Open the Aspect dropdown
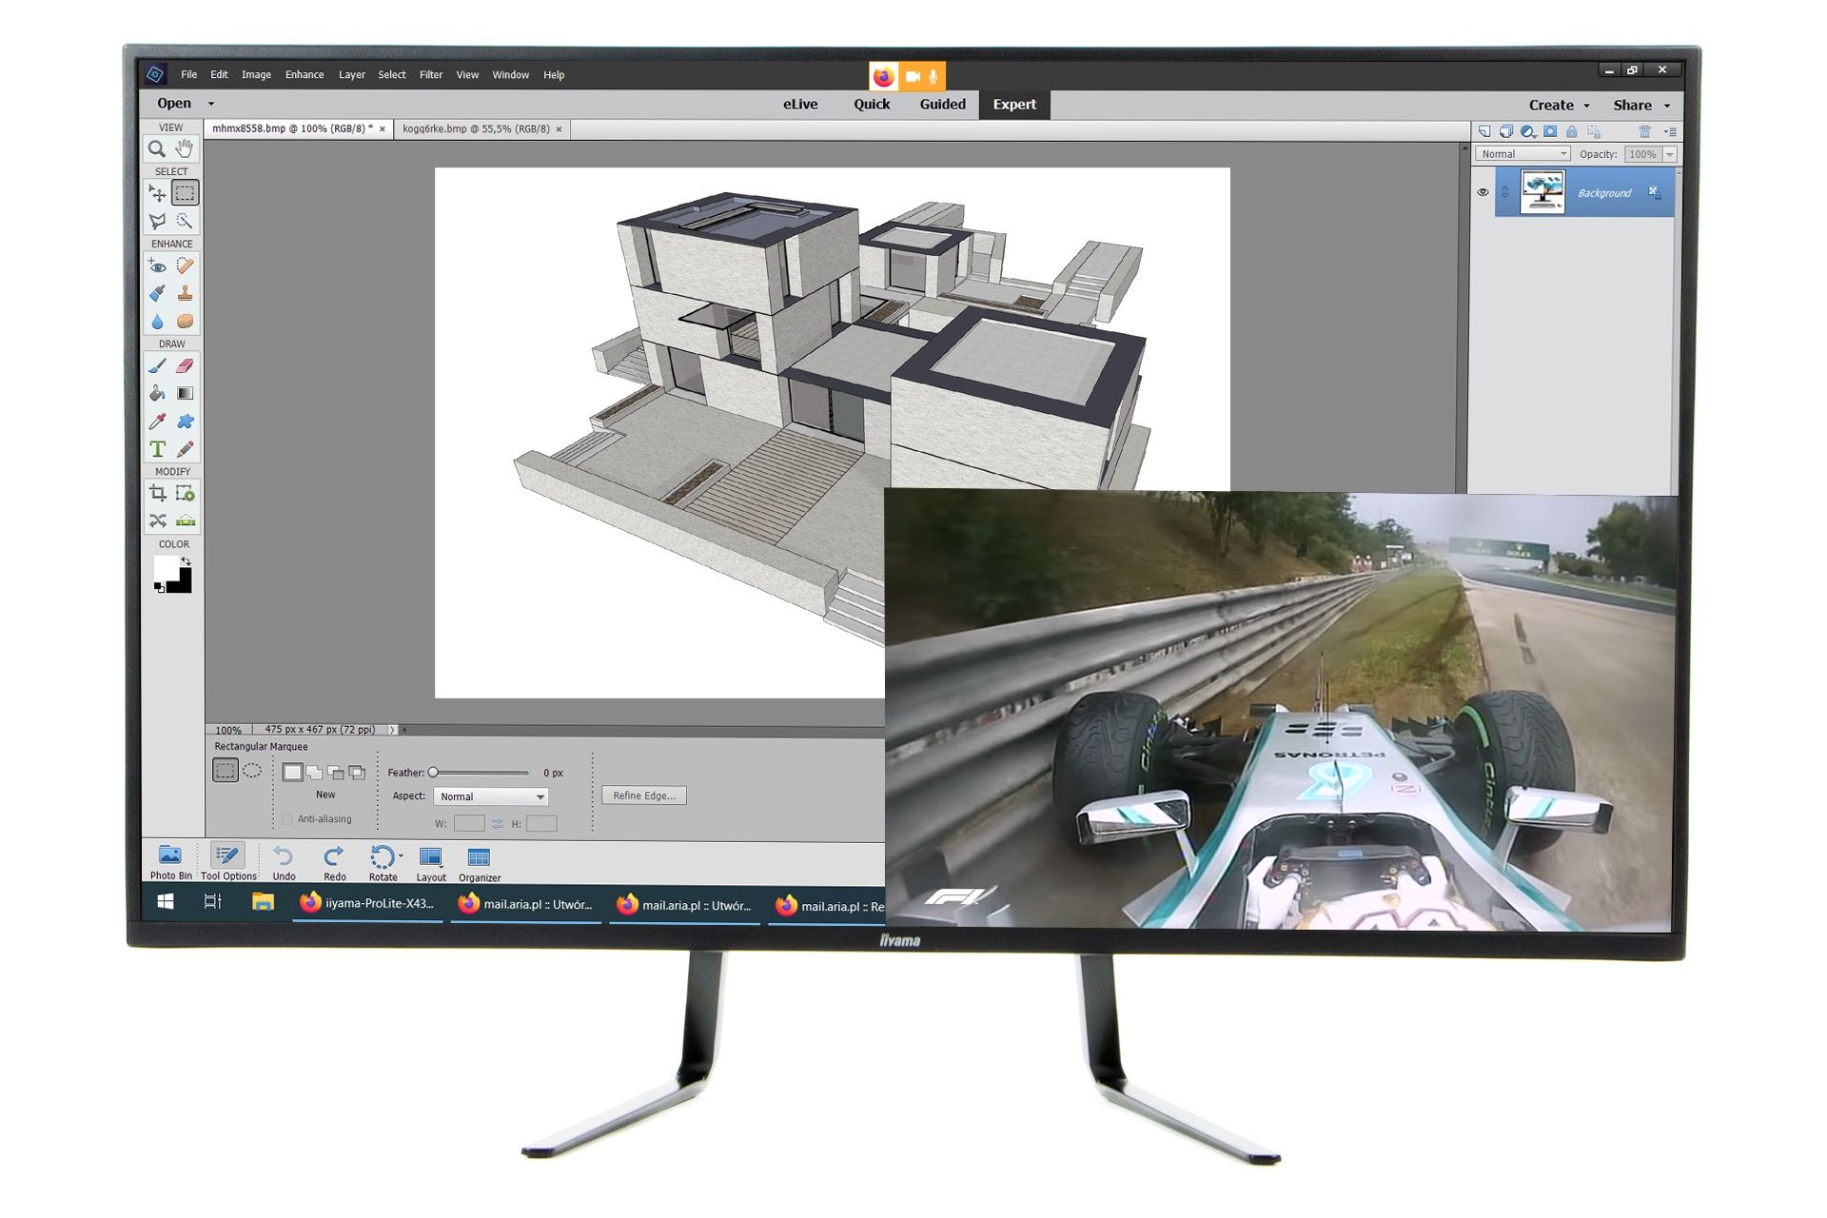Screen dimensions: 1827x1218 [x=491, y=796]
